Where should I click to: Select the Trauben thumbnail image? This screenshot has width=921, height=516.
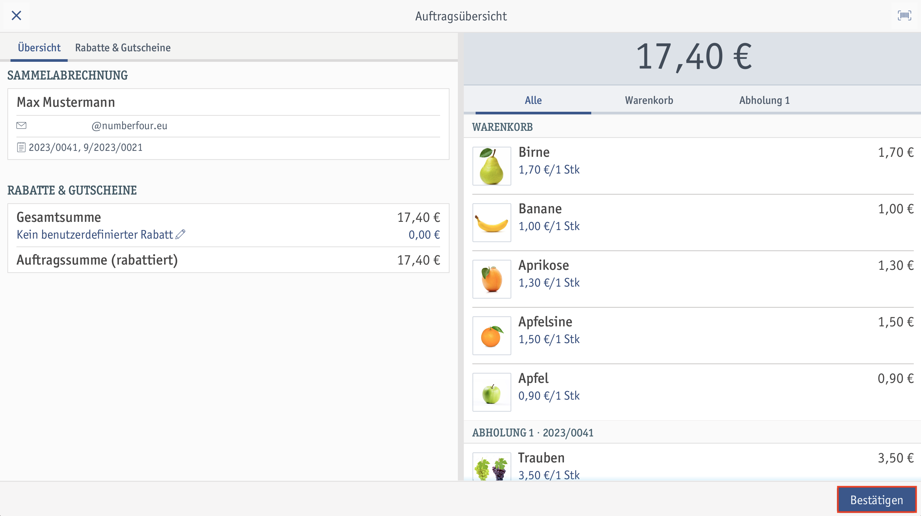(492, 467)
